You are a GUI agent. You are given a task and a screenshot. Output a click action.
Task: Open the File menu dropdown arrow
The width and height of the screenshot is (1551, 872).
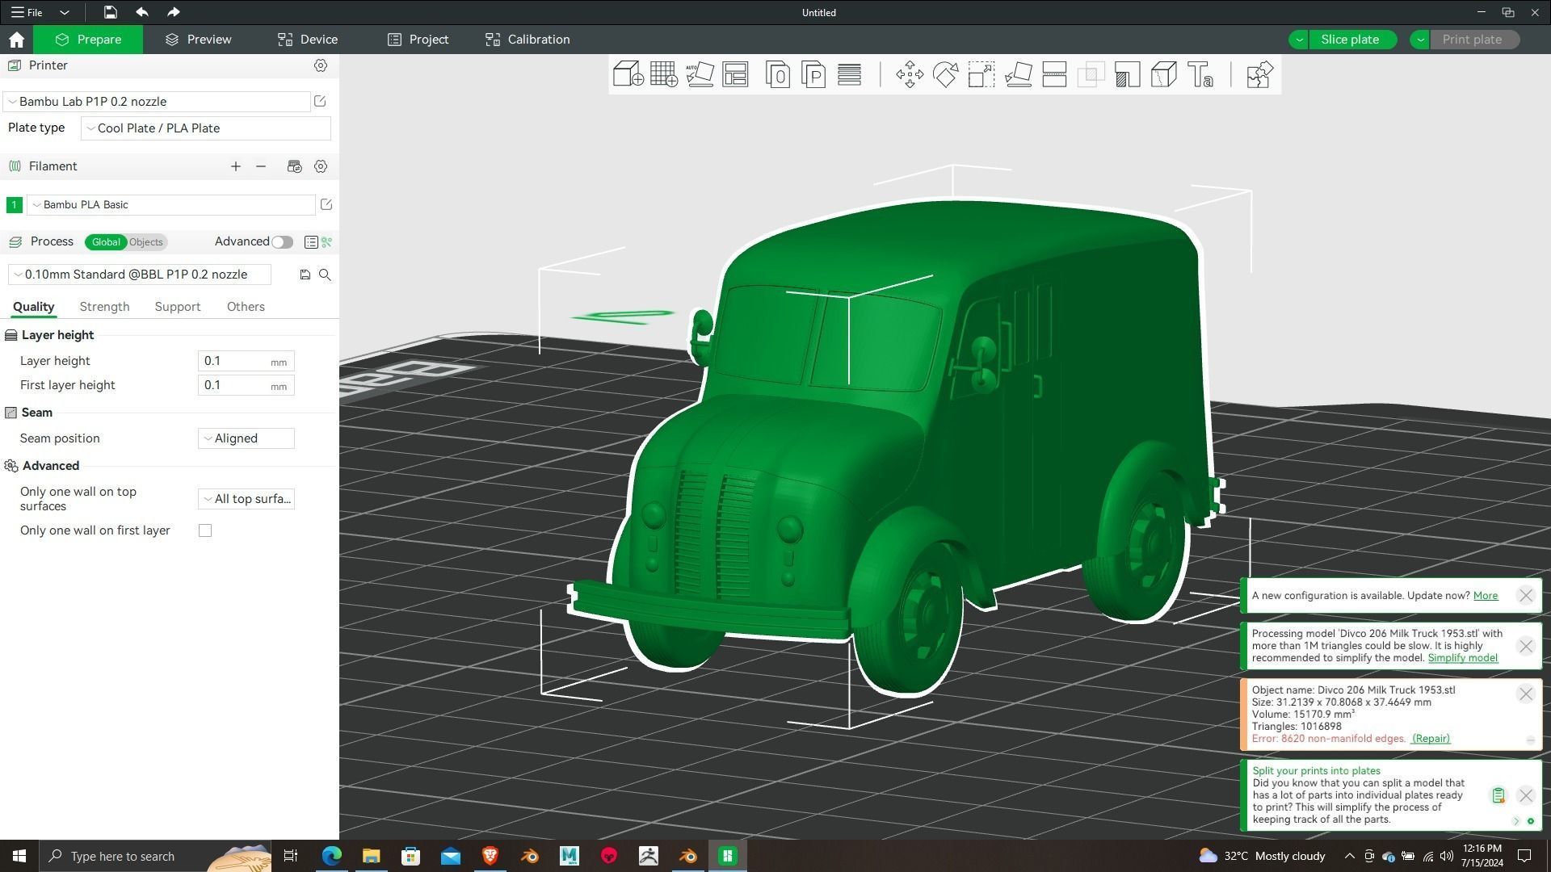65,12
